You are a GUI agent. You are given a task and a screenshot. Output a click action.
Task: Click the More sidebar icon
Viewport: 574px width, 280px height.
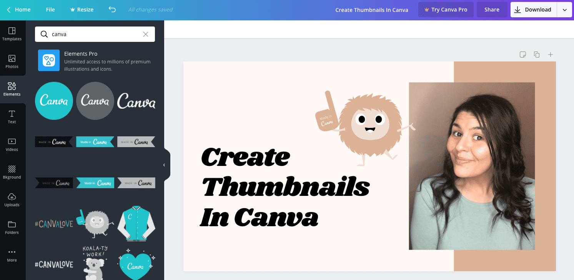pyautogui.click(x=12, y=255)
